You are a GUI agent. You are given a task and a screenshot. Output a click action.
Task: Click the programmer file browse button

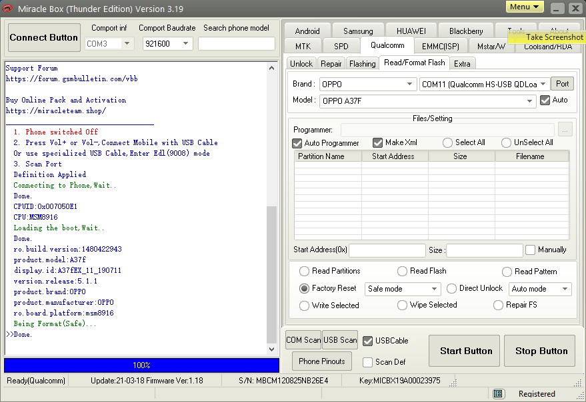565,130
